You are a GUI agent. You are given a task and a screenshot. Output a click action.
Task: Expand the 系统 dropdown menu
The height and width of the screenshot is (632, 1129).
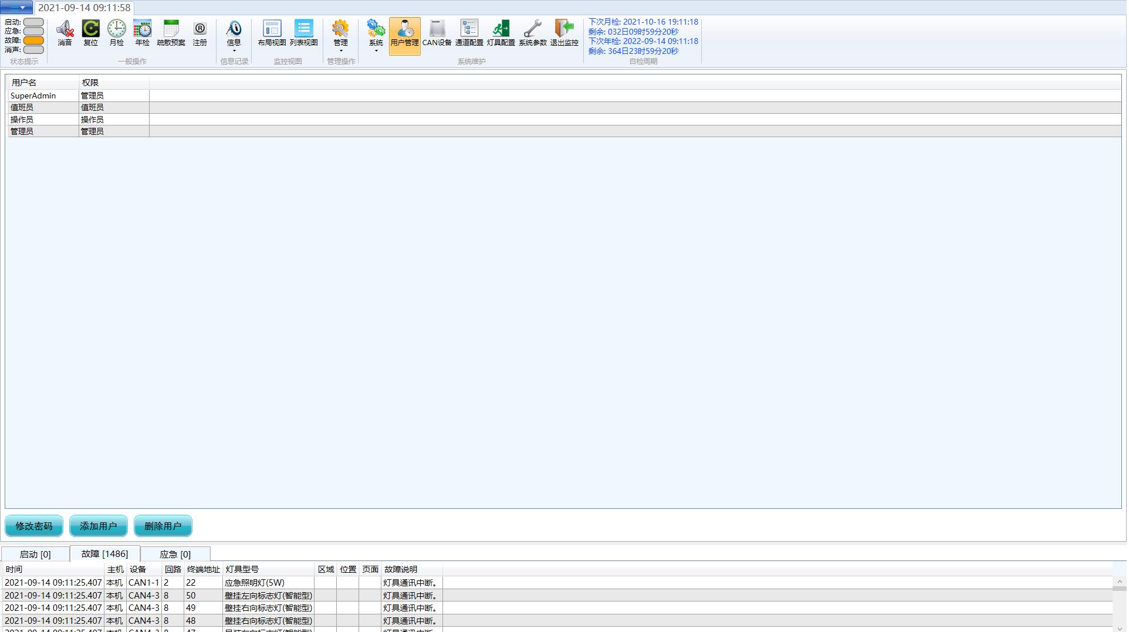click(x=376, y=36)
